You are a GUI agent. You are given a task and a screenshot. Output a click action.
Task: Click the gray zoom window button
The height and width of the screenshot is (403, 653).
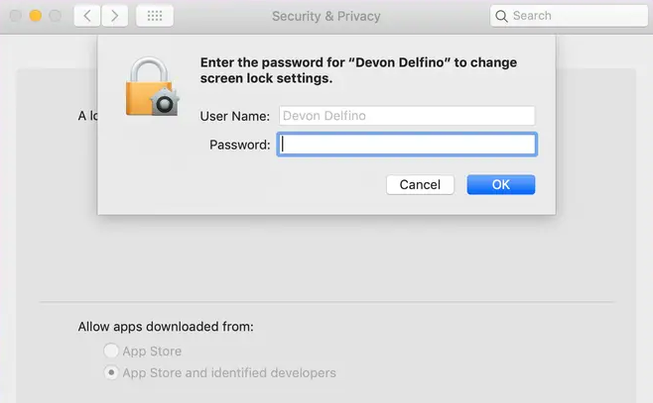(55, 16)
